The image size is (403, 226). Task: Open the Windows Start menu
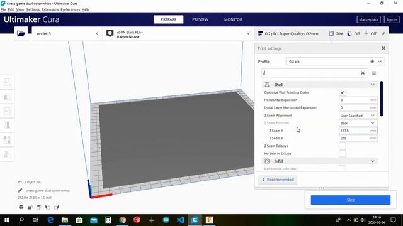click(7, 220)
